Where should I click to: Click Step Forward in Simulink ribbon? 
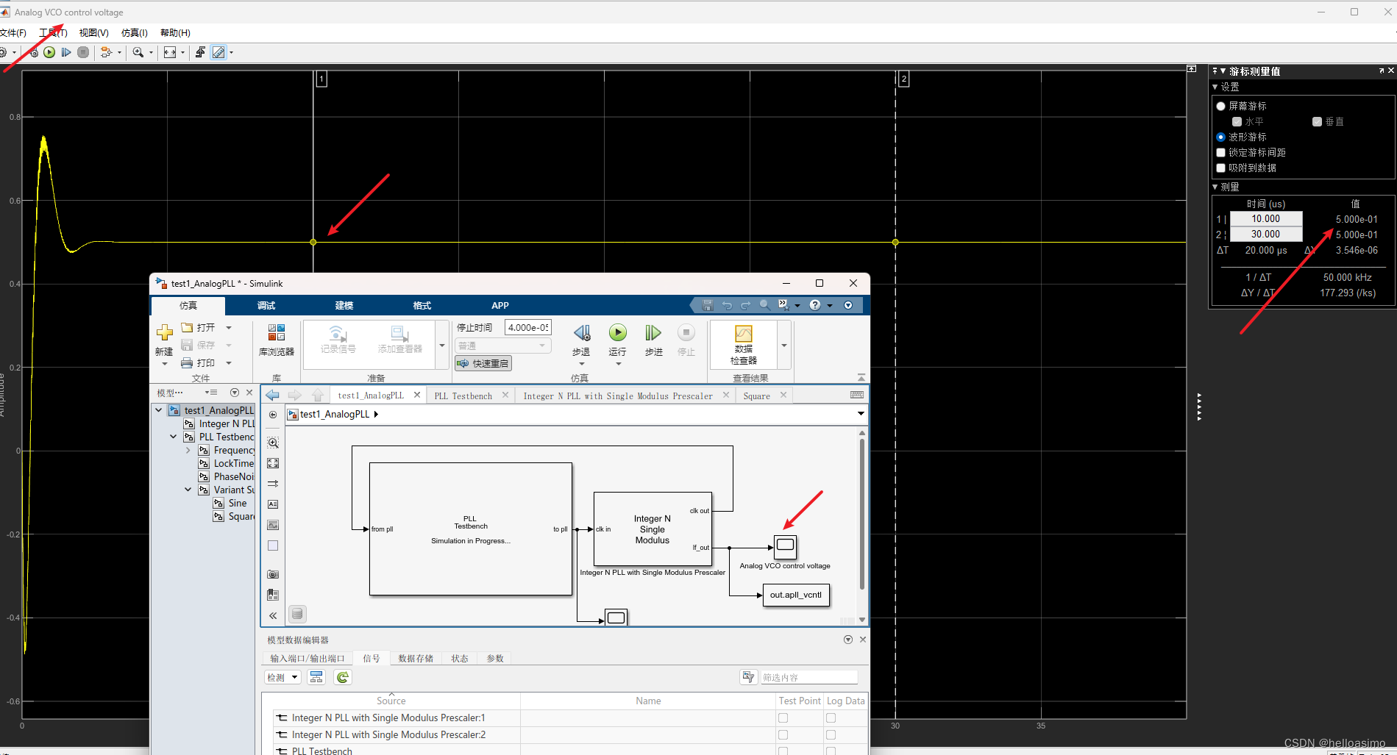point(653,340)
